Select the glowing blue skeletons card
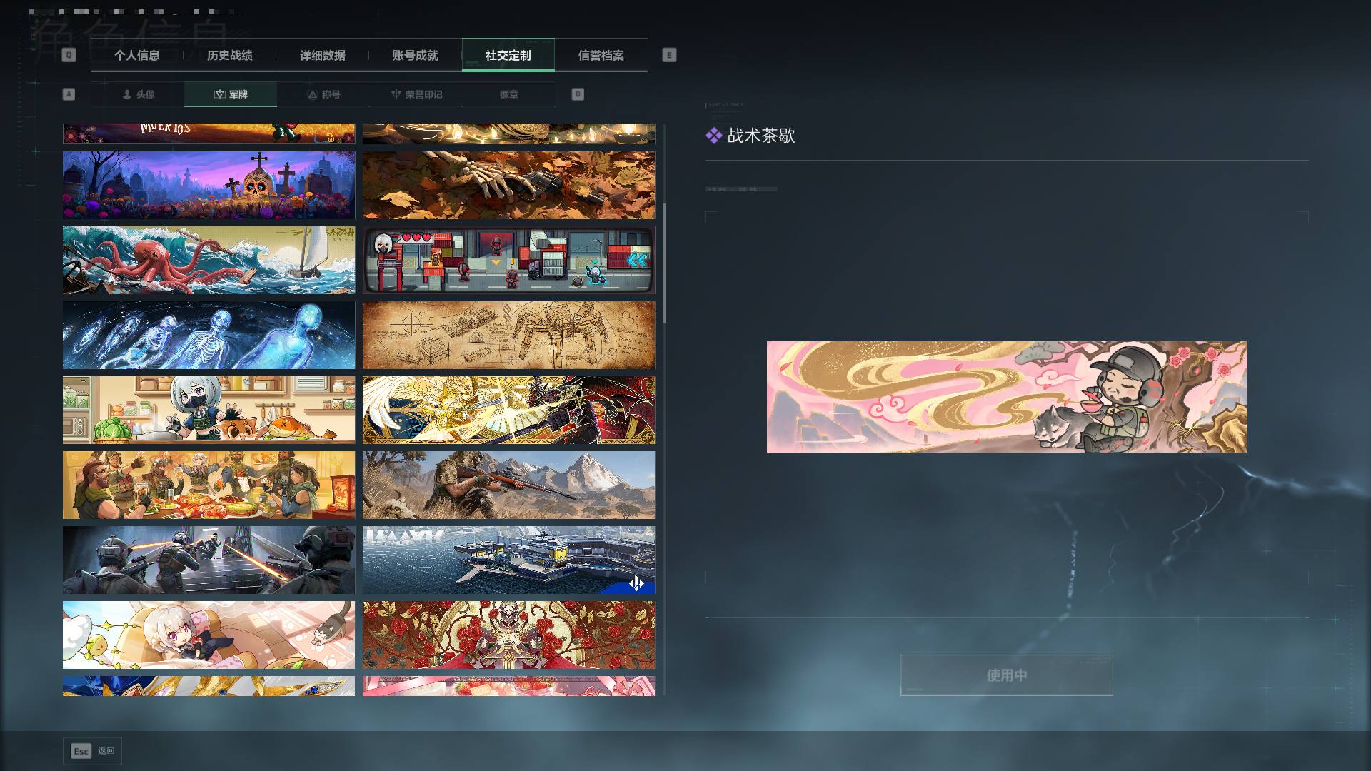 tap(209, 335)
